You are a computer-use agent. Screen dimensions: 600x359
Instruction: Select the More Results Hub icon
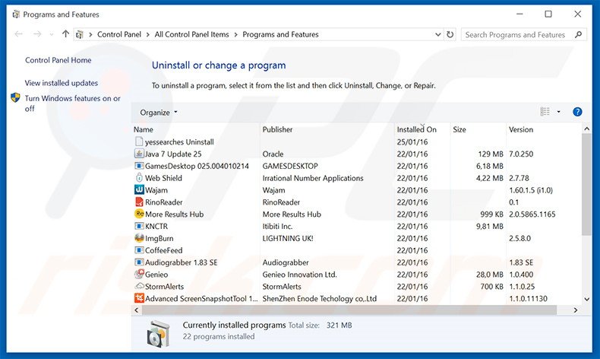[139, 214]
